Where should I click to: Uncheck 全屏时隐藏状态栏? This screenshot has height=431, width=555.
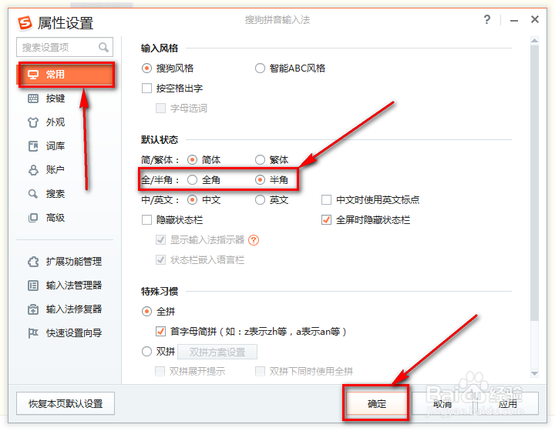tap(326, 220)
